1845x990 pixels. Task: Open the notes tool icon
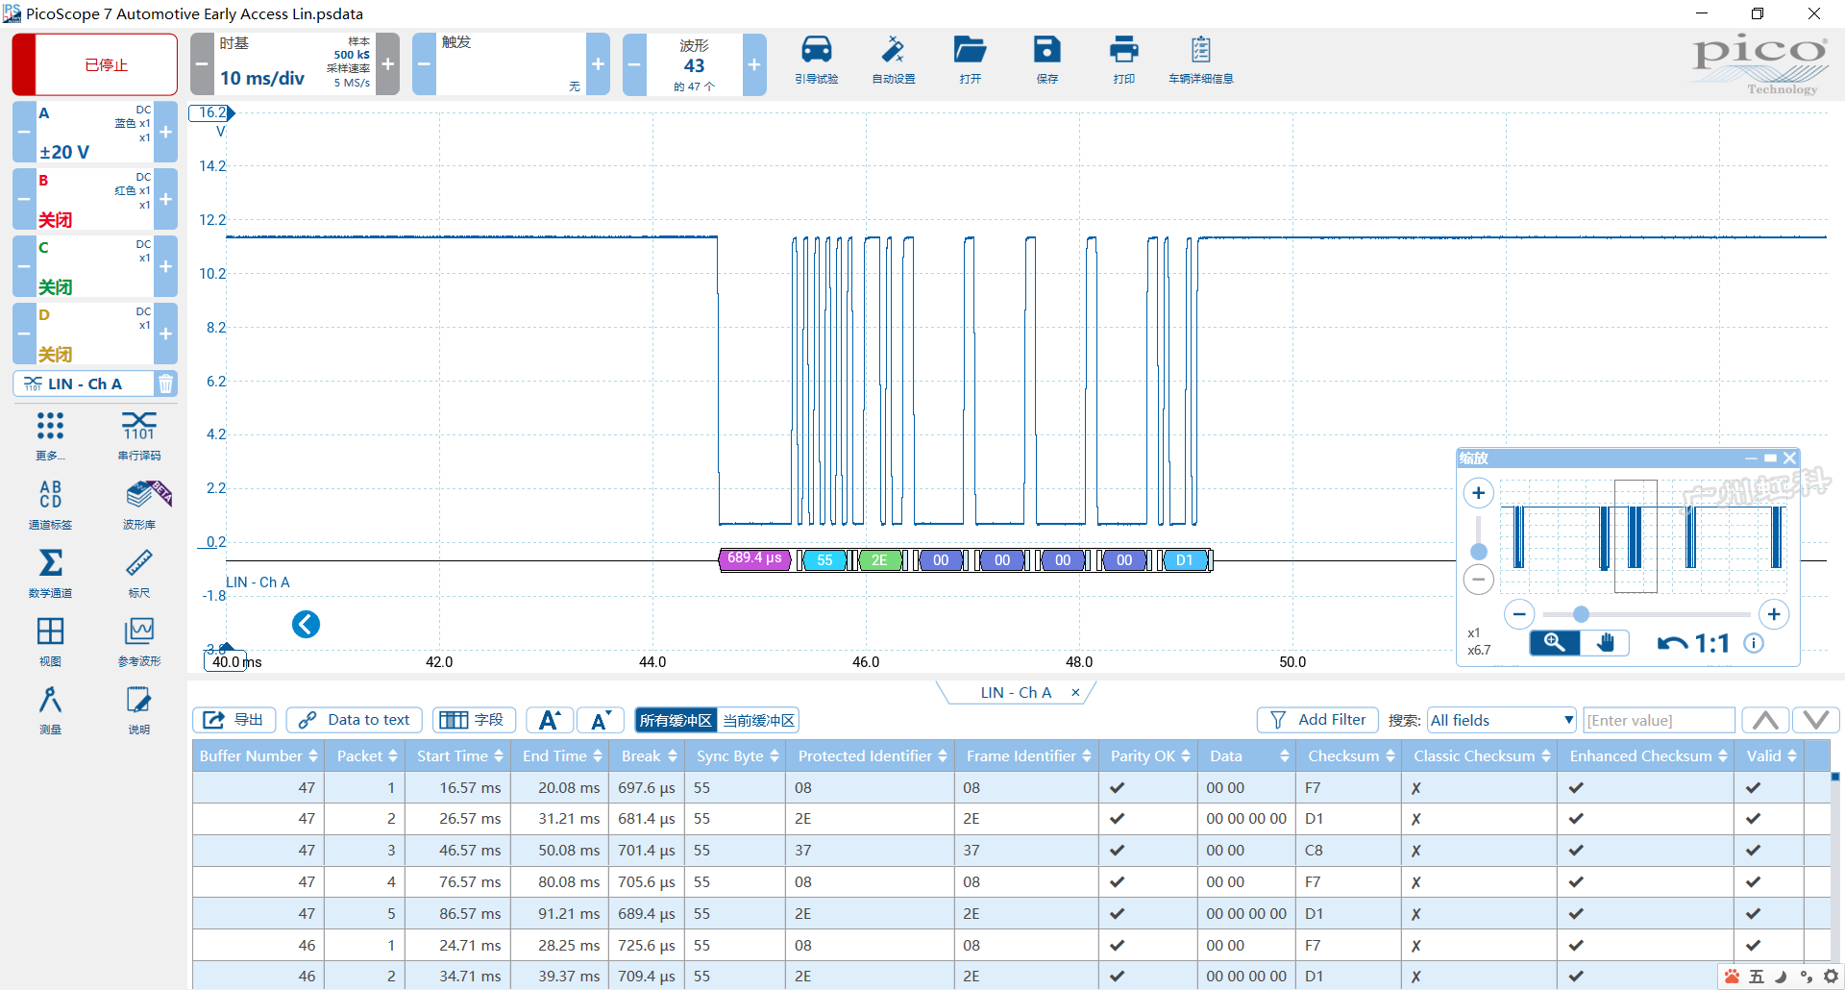tap(139, 709)
